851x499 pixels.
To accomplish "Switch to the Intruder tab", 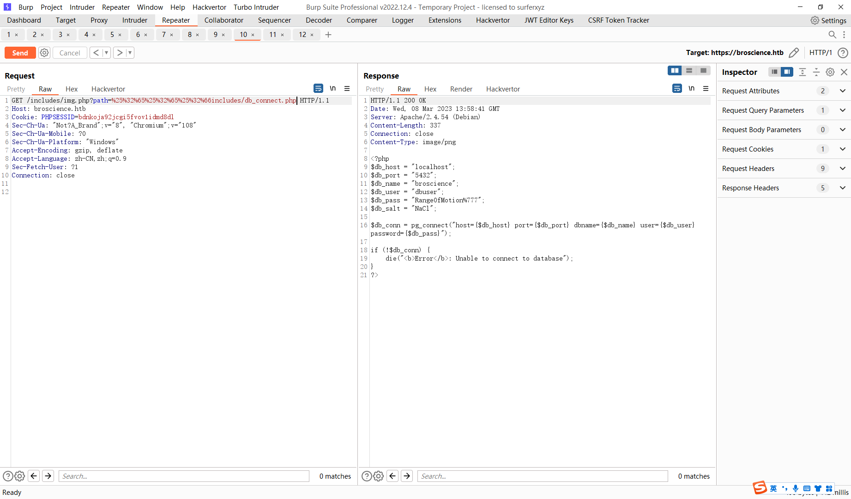I will coord(135,20).
